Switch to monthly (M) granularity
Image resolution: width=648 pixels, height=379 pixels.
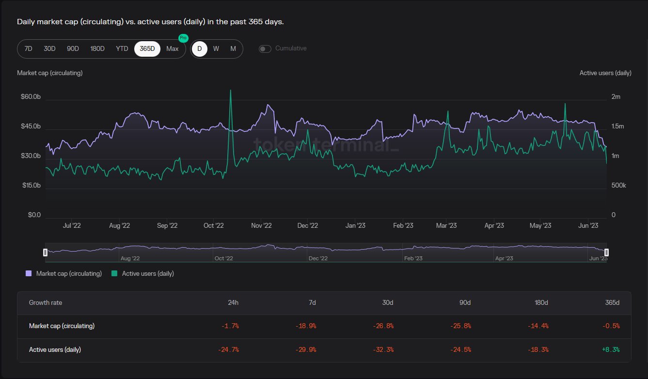click(233, 48)
